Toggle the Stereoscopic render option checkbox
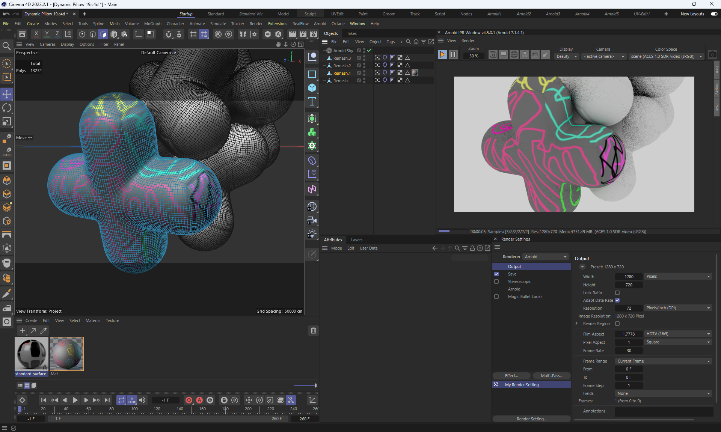This screenshot has width=721, height=432. pos(496,281)
